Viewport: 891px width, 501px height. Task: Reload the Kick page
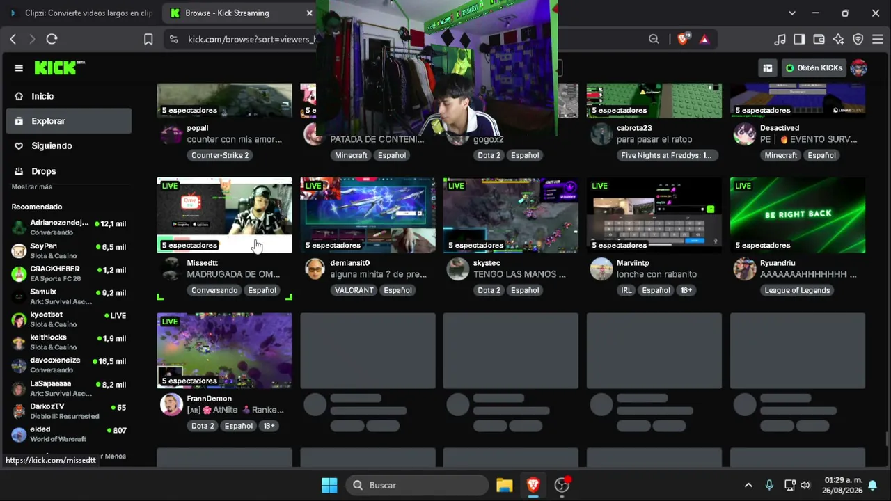[x=52, y=40]
